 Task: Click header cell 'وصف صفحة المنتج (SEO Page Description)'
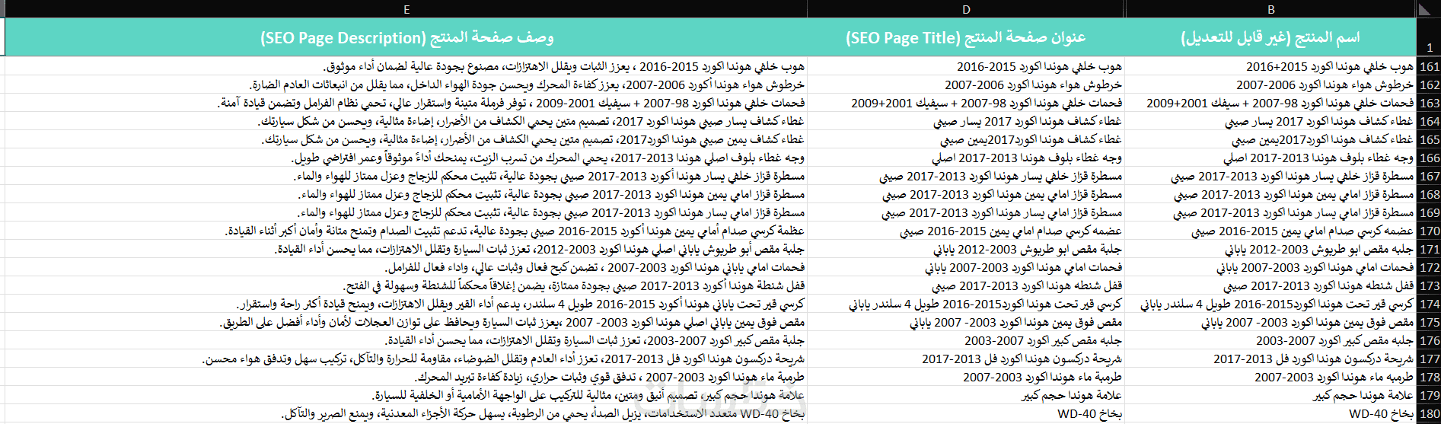point(406,37)
